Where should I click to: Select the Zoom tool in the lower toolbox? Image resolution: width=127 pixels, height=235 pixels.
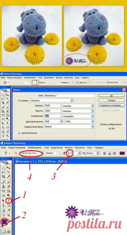coord(8,215)
